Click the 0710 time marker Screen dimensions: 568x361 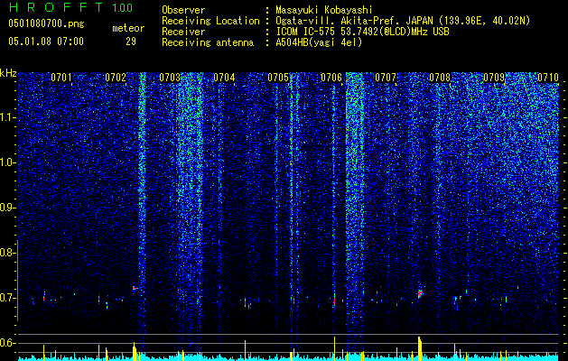548,78
